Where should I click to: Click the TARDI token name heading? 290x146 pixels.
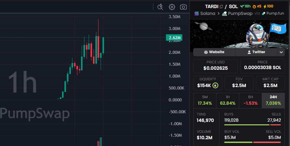click(x=212, y=7)
